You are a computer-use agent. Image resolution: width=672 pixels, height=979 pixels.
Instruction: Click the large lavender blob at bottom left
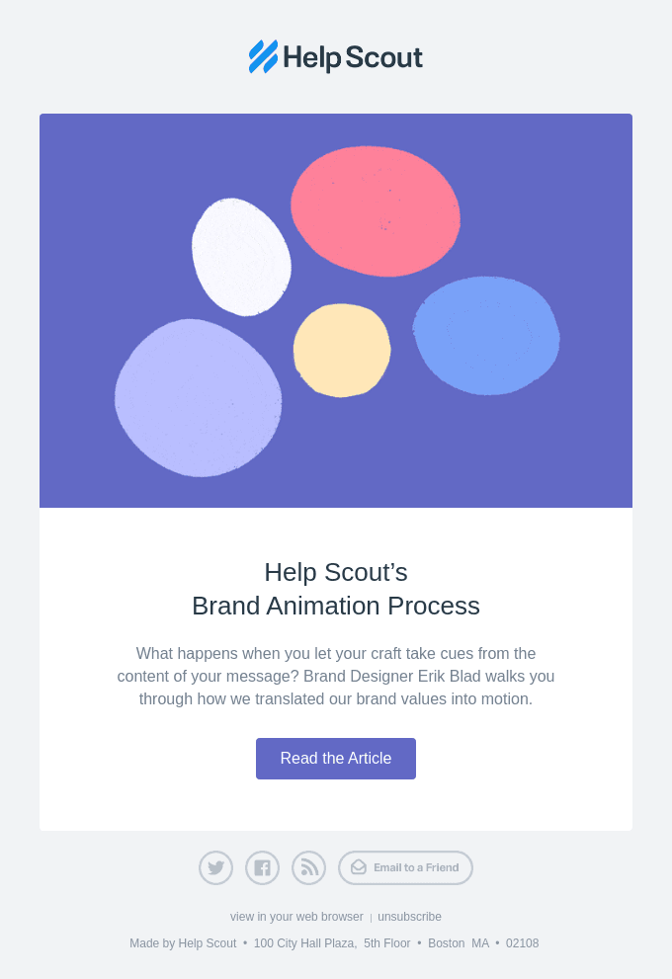(198, 397)
